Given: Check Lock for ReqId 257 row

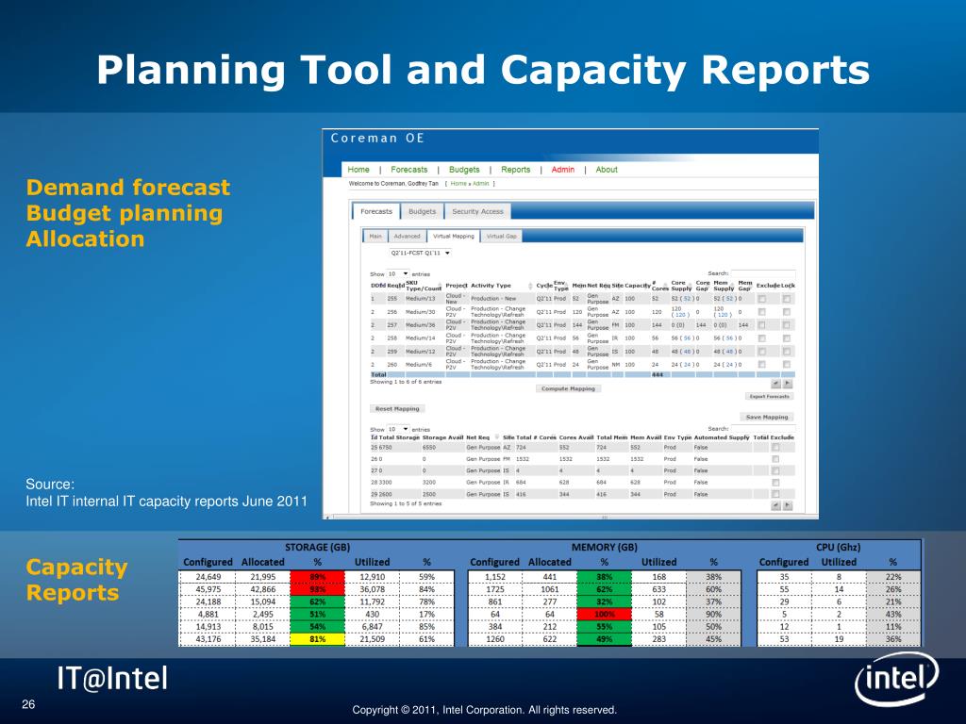Looking at the screenshot, I should coord(787,324).
